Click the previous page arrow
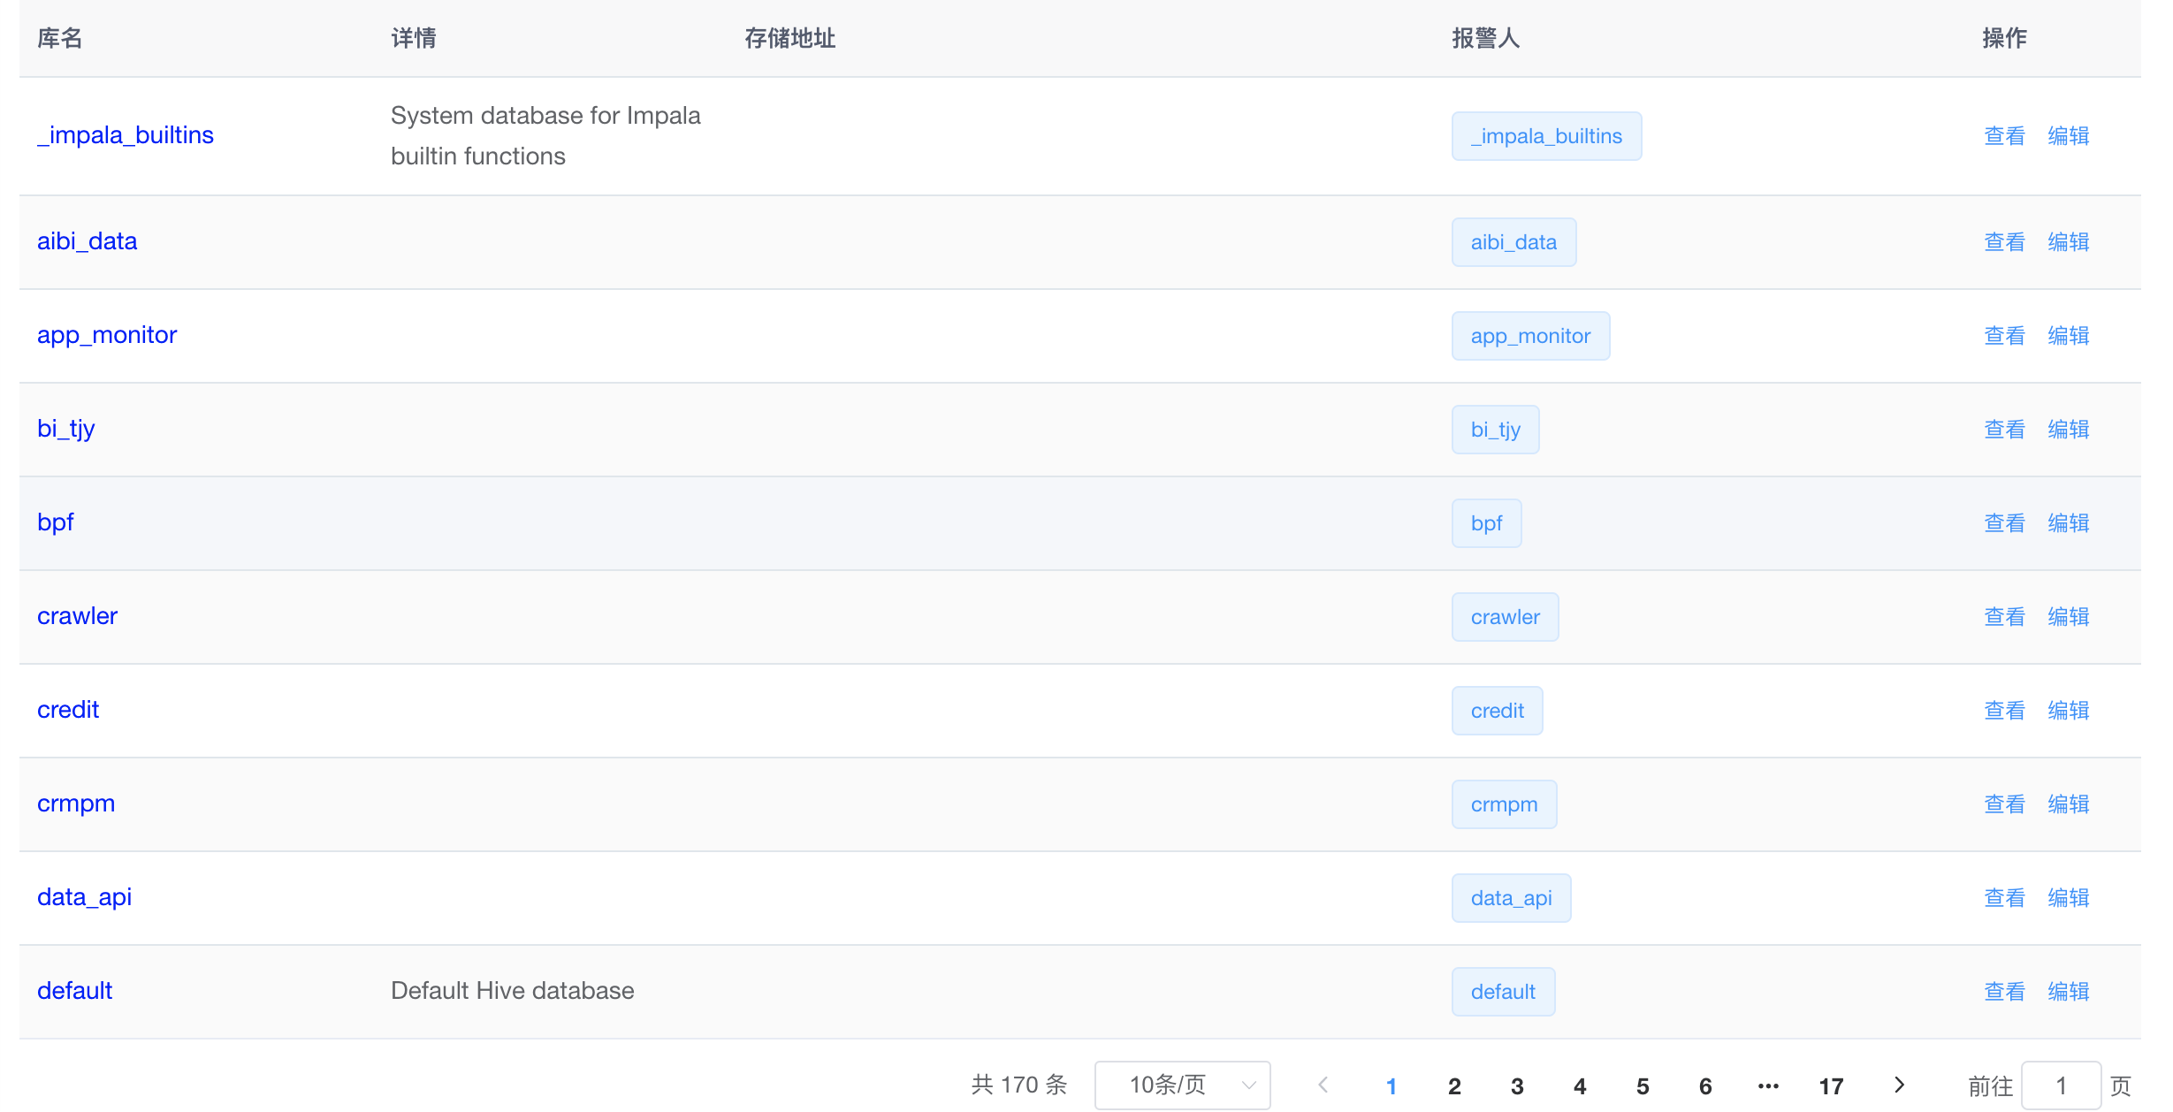 [1323, 1085]
